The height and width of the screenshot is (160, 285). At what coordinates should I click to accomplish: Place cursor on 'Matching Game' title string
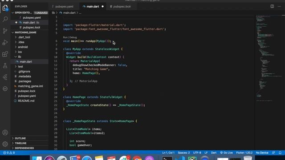[x=96, y=69]
